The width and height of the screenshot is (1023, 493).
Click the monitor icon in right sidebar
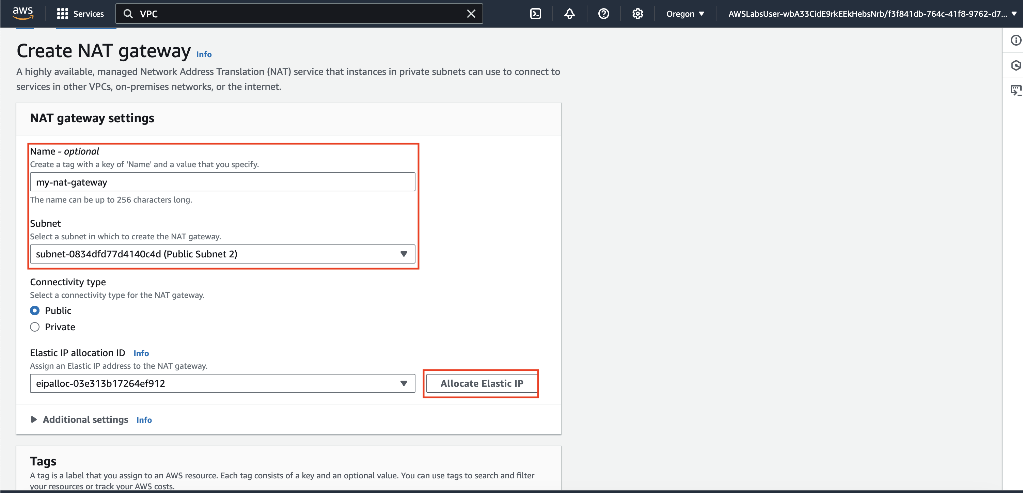(x=1016, y=90)
